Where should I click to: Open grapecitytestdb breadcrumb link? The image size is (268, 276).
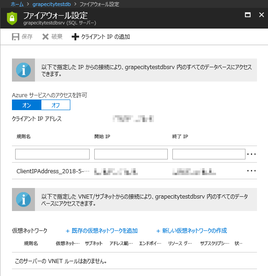[x=51, y=4]
